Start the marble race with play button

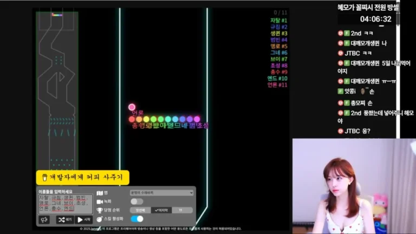[84, 220]
